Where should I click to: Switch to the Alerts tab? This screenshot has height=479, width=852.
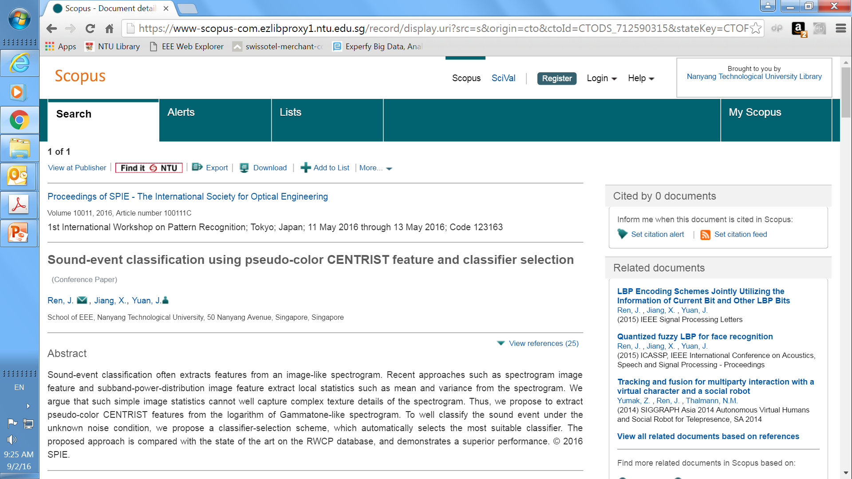[181, 112]
